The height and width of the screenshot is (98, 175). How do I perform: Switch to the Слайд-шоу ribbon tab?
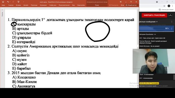point(53,5)
